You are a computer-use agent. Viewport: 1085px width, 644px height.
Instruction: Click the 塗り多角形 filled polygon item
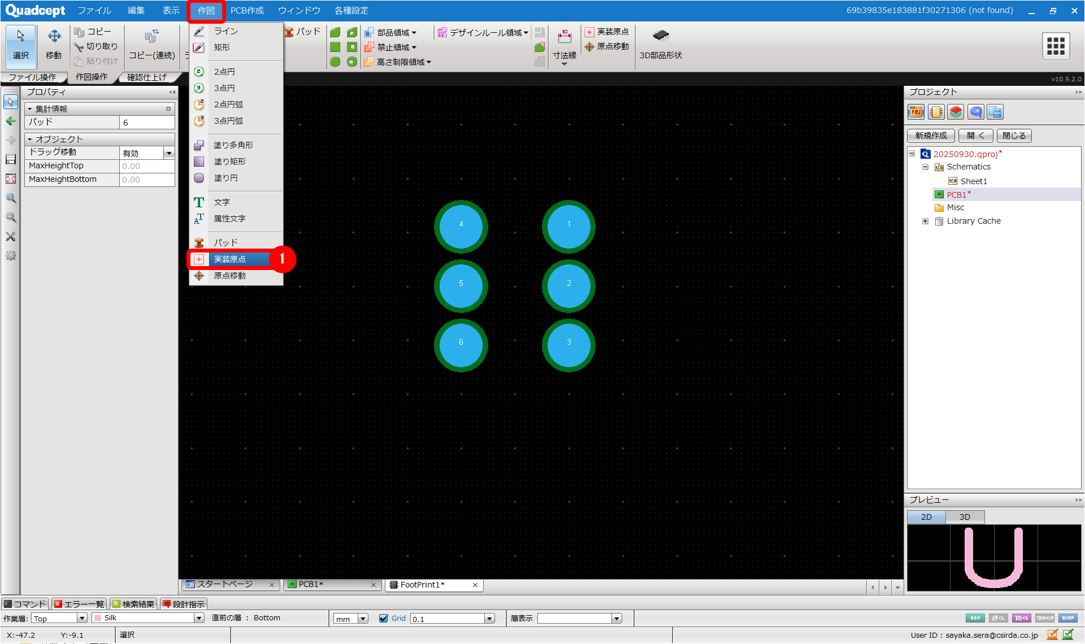click(x=233, y=145)
